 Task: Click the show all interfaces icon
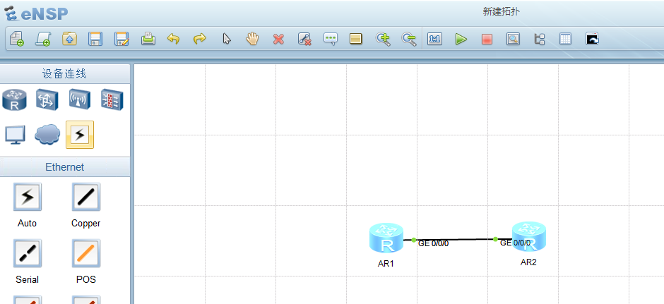point(539,39)
